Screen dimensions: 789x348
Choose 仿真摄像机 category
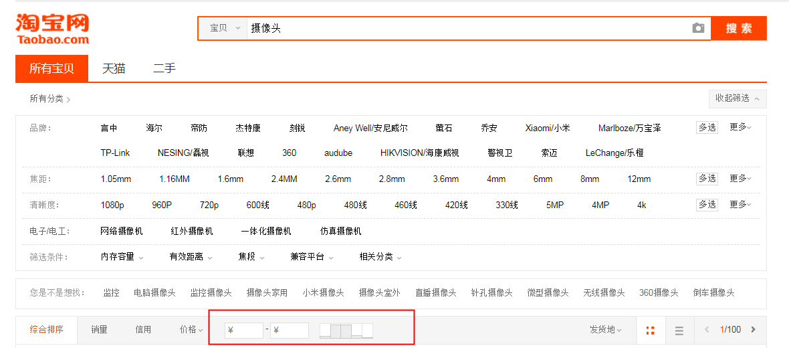pyautogui.click(x=340, y=231)
